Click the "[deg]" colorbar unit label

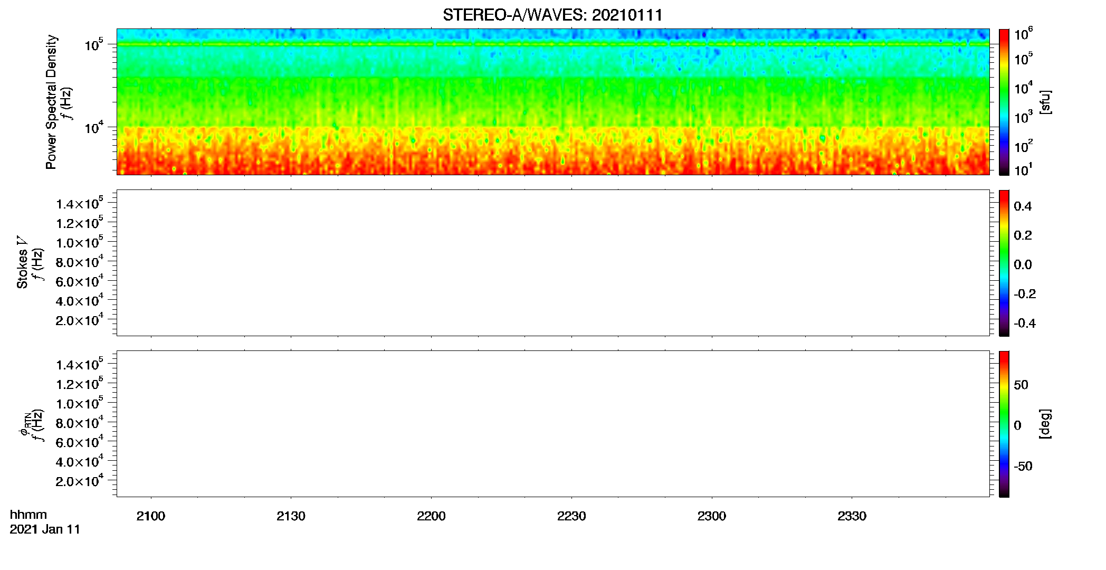1045,424
